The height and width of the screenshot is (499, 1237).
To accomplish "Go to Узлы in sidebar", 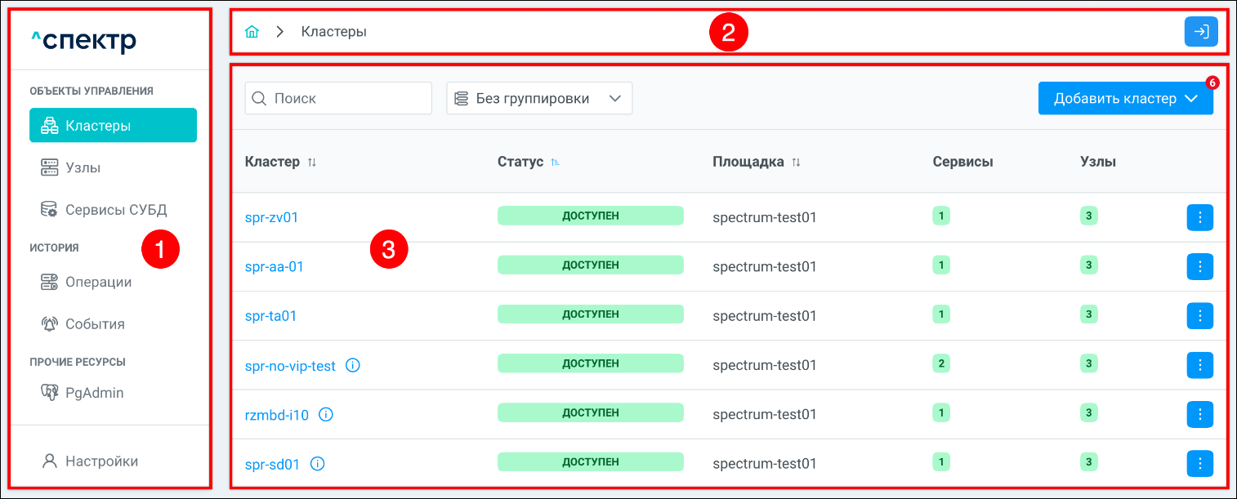I will [x=83, y=167].
